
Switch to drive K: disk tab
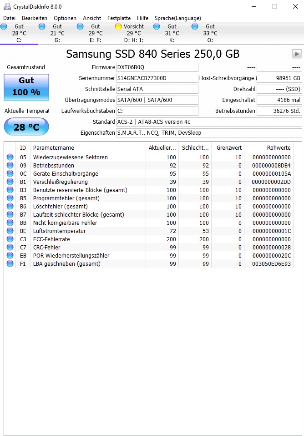click(172, 33)
